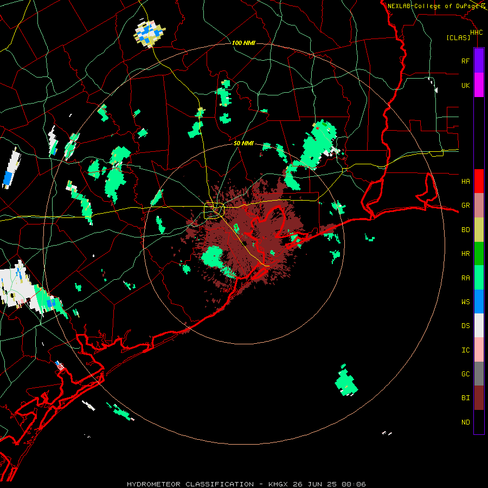The image size is (488, 488).
Task: Click the IC legend label
Action: pyautogui.click(x=465, y=350)
